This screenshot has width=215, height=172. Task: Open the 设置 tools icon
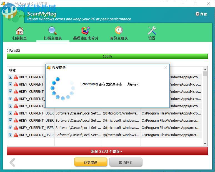(152, 31)
